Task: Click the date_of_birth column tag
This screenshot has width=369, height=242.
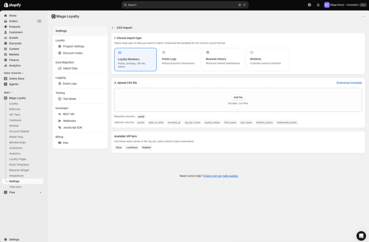Action: click(x=156, y=123)
